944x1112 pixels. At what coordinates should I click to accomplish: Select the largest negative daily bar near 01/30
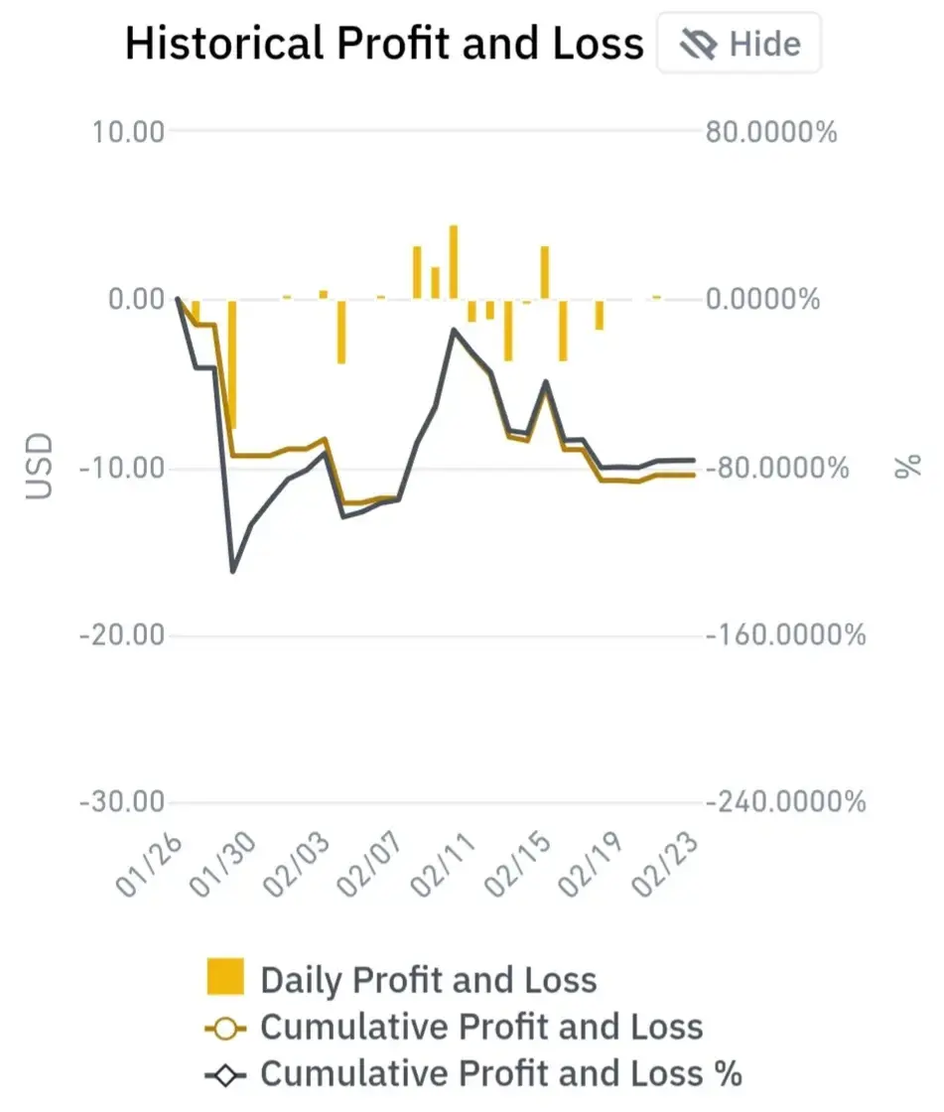232,364
